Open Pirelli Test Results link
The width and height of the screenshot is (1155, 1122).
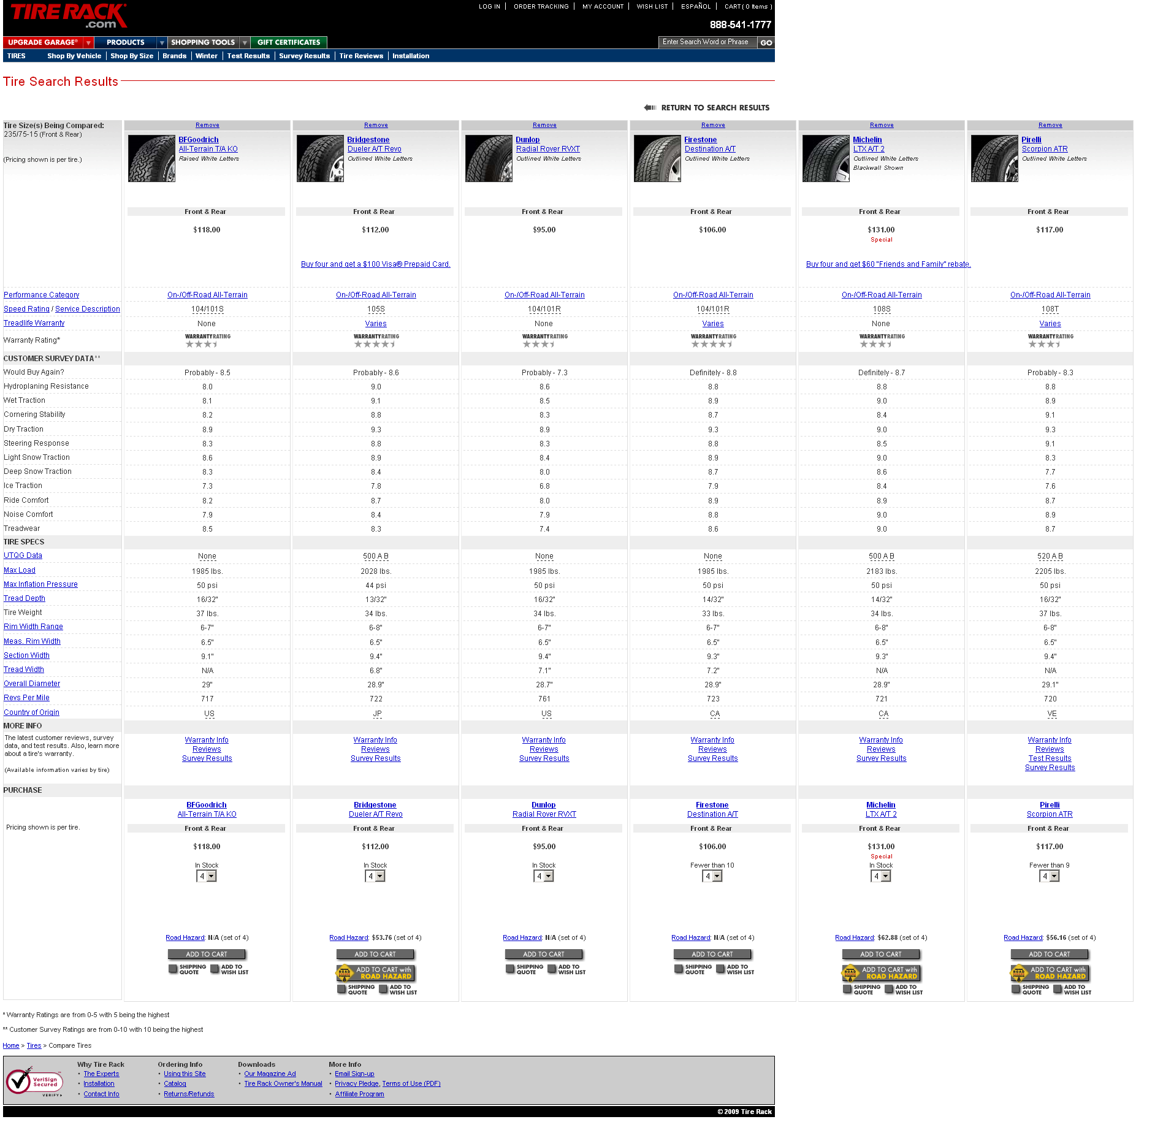pos(1050,758)
